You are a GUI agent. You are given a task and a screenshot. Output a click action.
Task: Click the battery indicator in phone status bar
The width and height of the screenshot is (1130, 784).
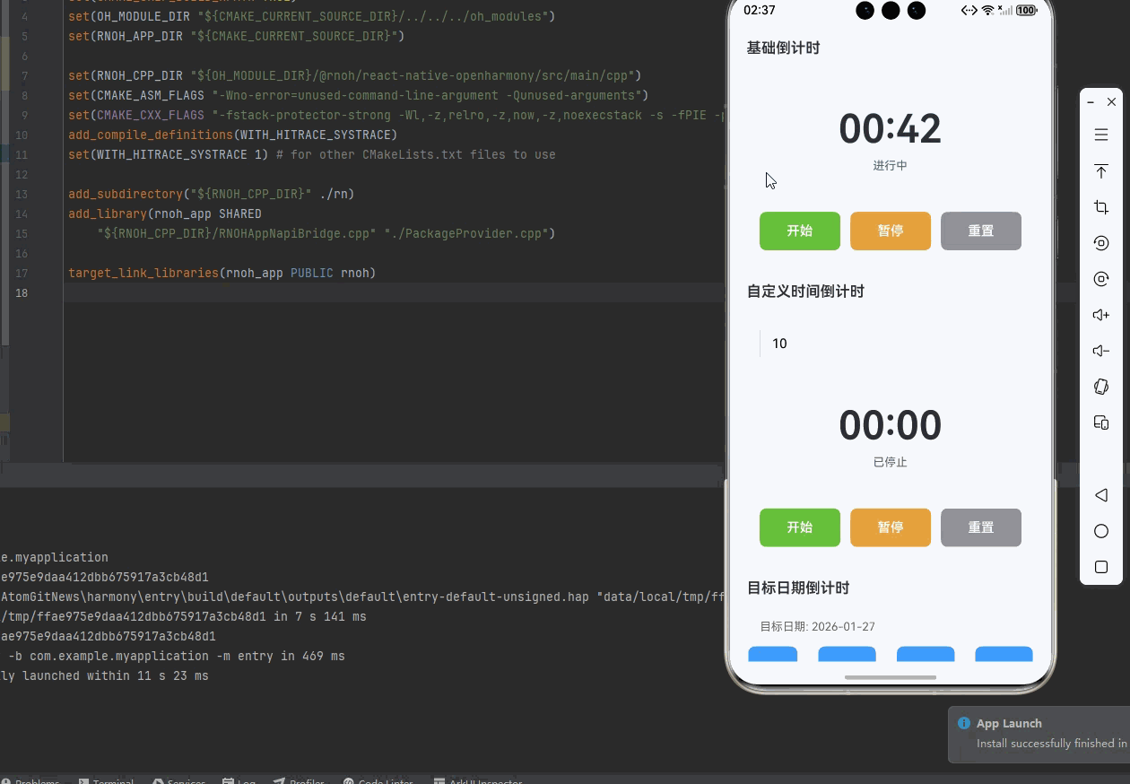[x=1026, y=11]
